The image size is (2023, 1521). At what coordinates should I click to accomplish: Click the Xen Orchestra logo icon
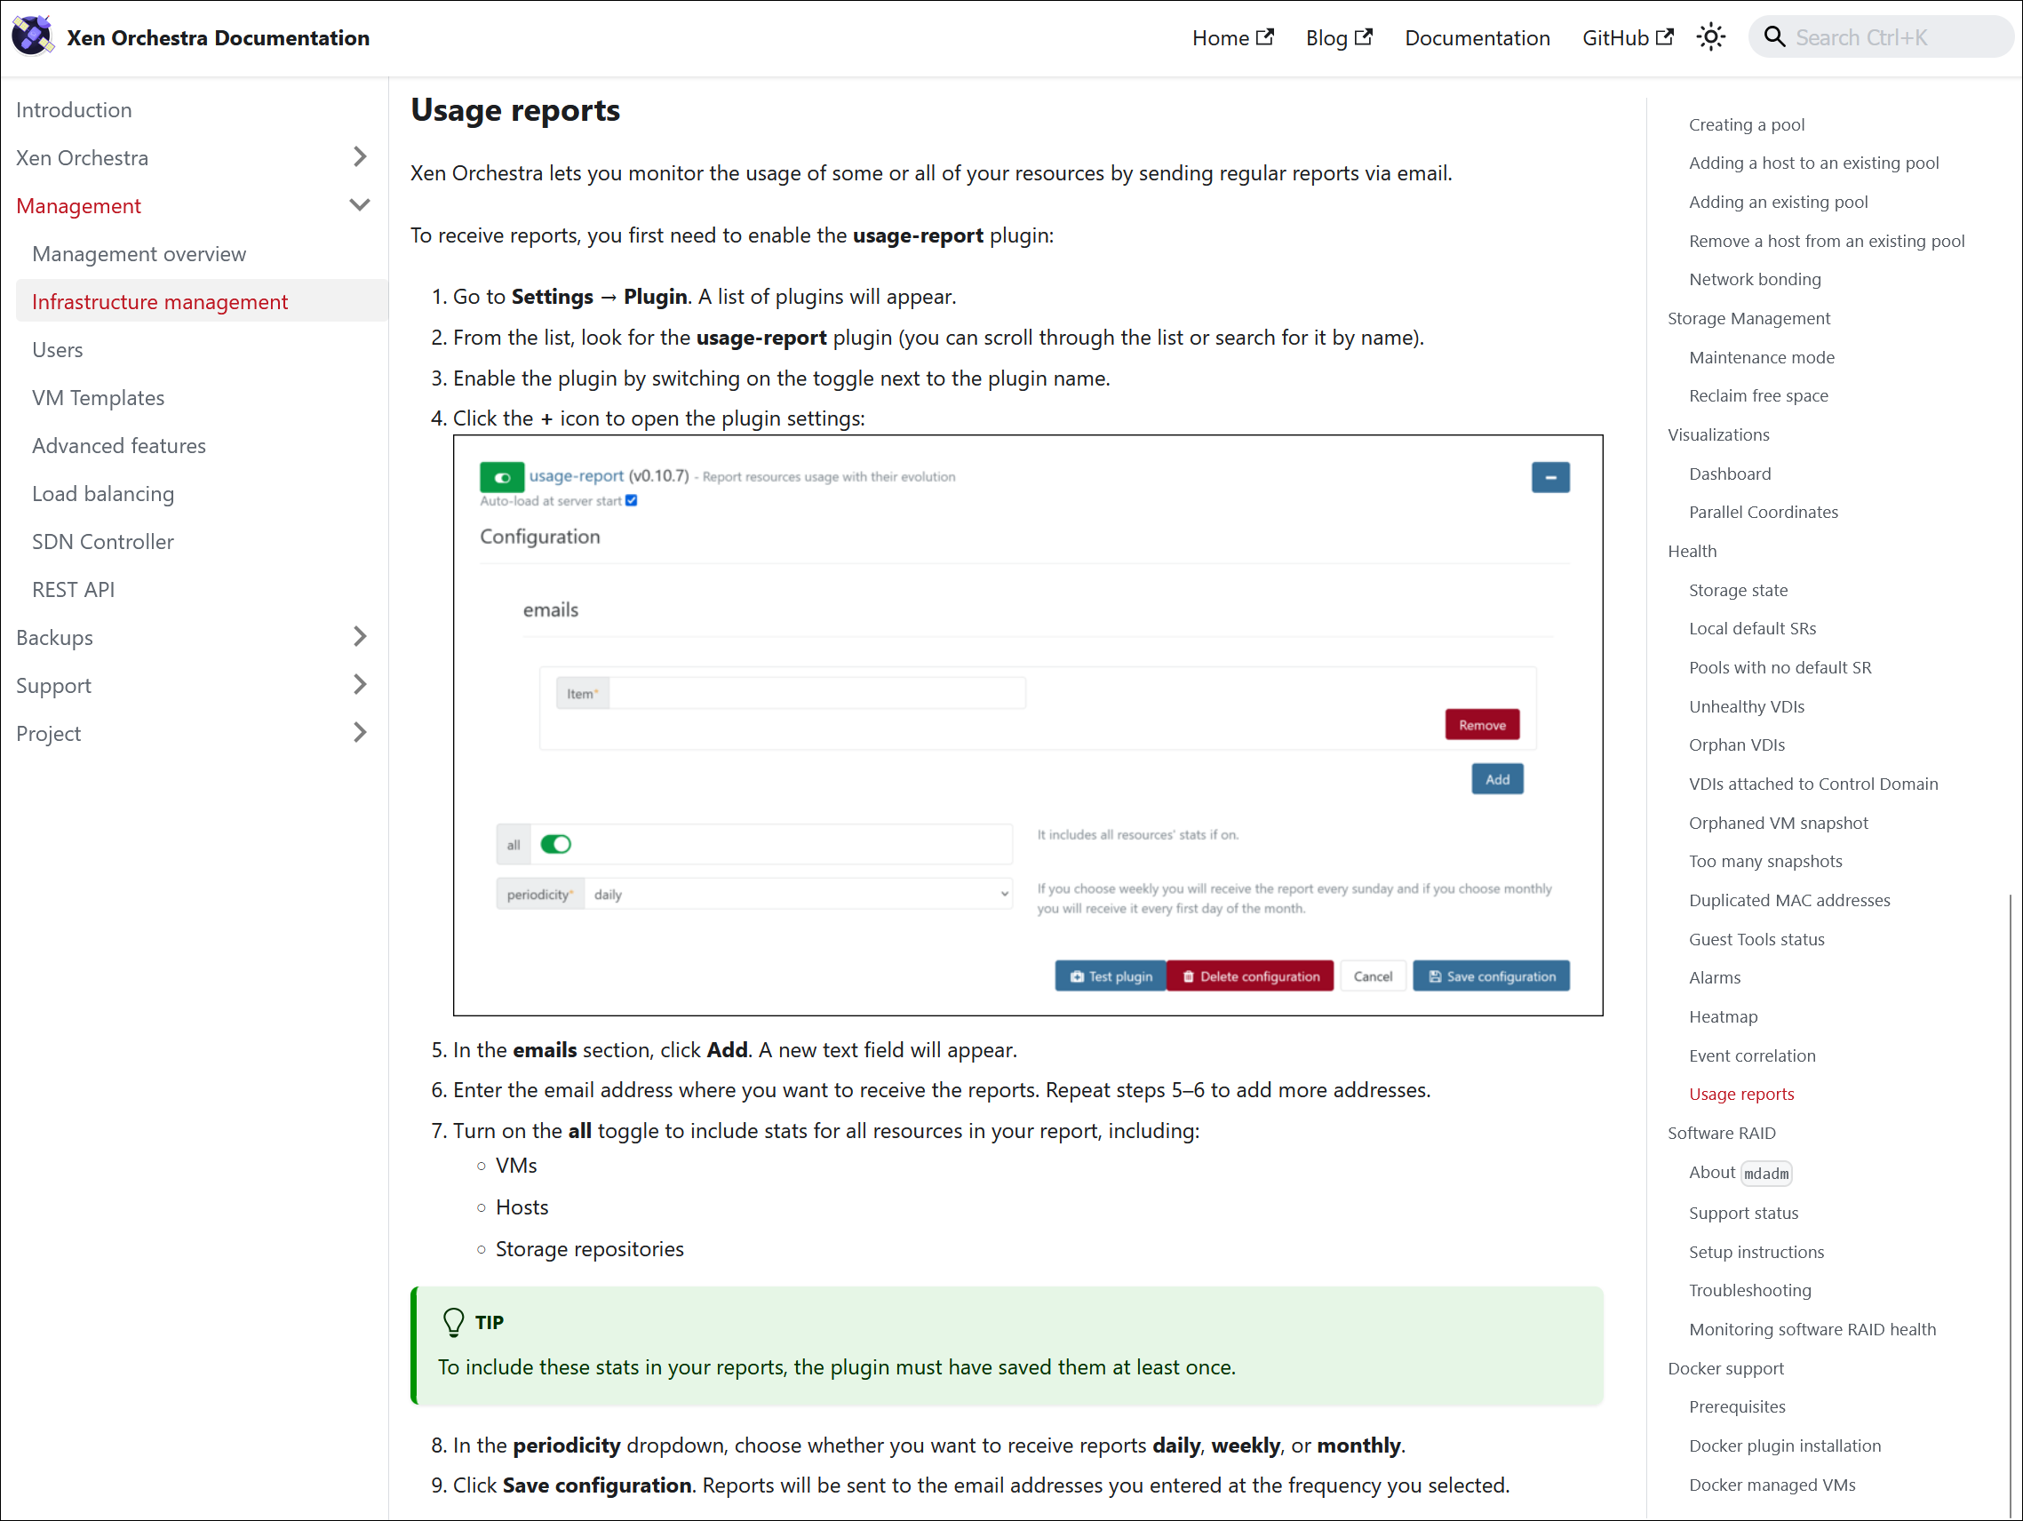[x=32, y=36]
